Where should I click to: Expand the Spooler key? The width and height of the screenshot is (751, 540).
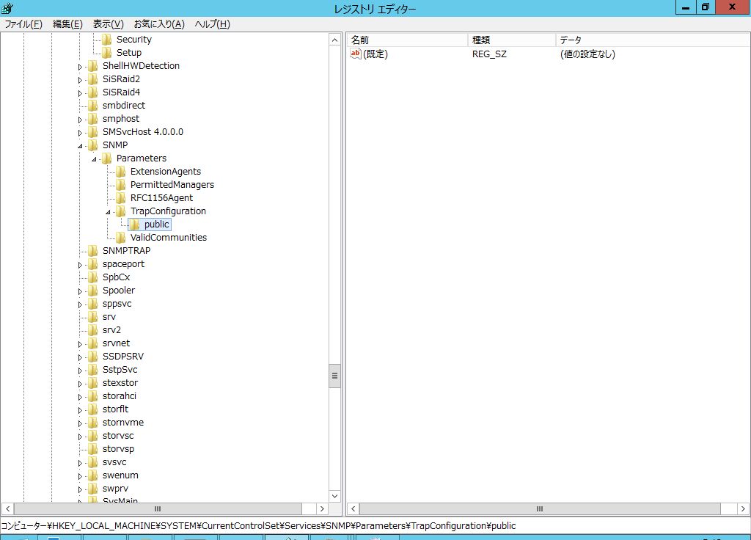click(x=80, y=291)
